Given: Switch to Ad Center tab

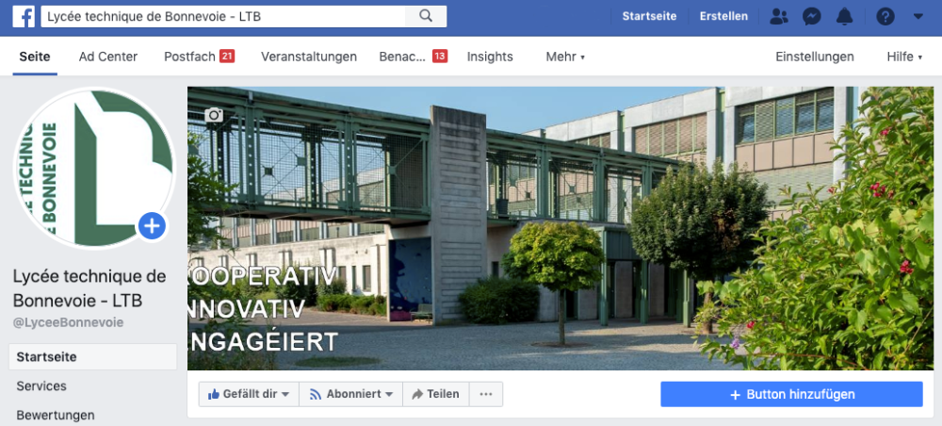Looking at the screenshot, I should tap(108, 57).
